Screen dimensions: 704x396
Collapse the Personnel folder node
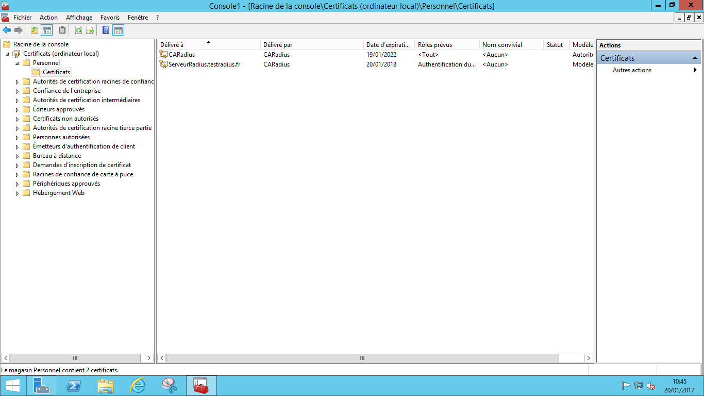click(x=17, y=63)
